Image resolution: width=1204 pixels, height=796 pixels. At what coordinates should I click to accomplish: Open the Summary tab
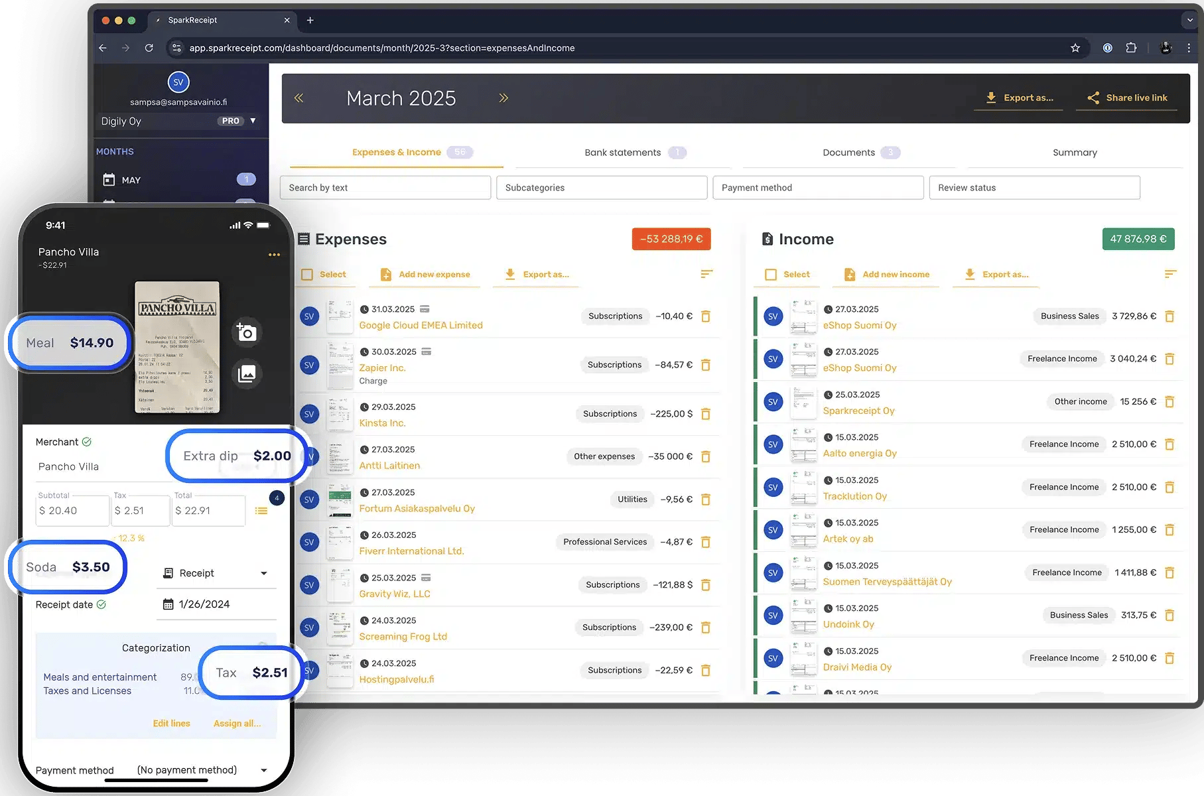click(x=1074, y=153)
